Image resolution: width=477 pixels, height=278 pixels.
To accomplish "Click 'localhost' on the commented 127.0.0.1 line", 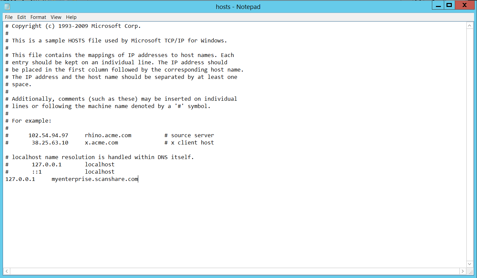I will click(x=100, y=165).
